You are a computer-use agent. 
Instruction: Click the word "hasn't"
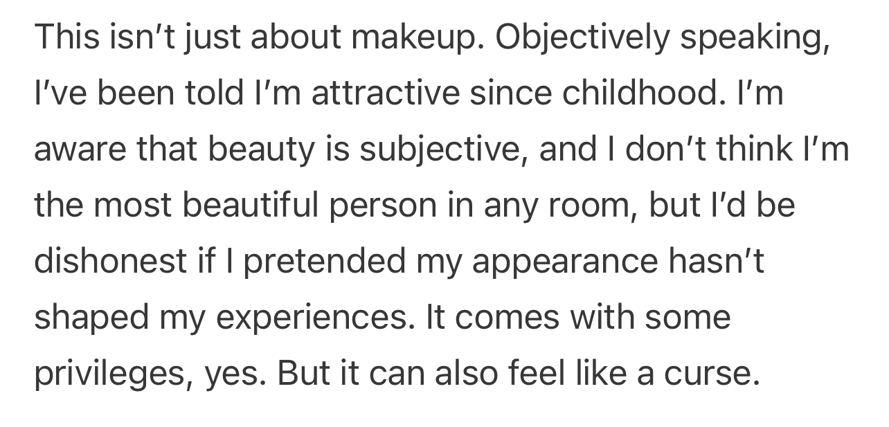[x=715, y=262]
